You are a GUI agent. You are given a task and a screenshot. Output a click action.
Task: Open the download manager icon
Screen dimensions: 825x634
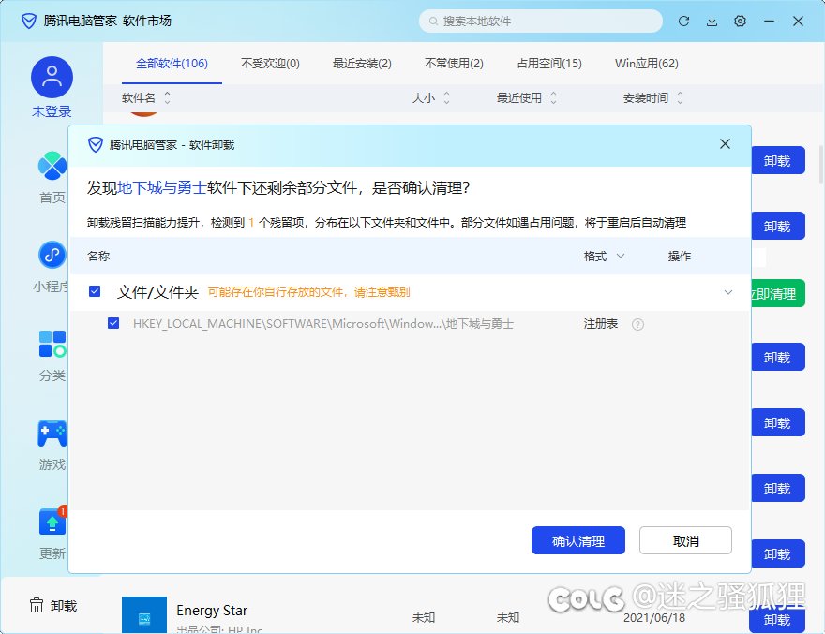(x=712, y=21)
